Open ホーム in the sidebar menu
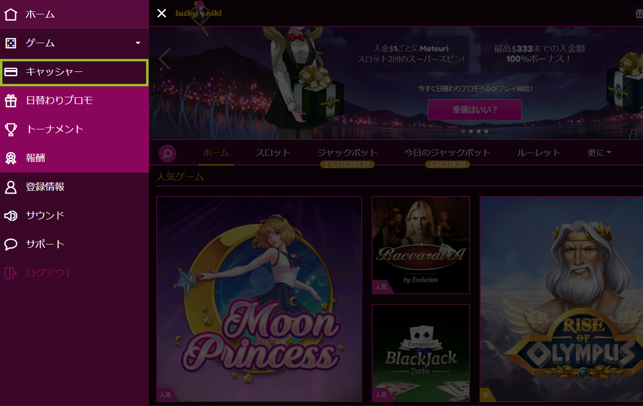643x406 pixels. click(74, 14)
